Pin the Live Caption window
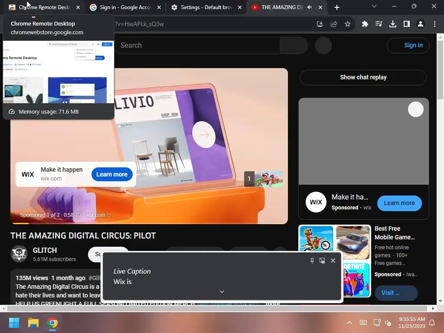This screenshot has width=444, height=333. [312, 261]
